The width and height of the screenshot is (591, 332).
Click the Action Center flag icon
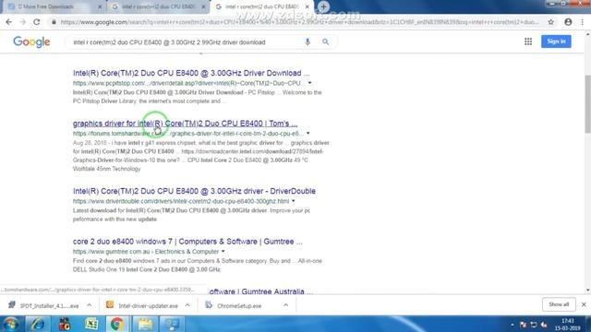523,325
